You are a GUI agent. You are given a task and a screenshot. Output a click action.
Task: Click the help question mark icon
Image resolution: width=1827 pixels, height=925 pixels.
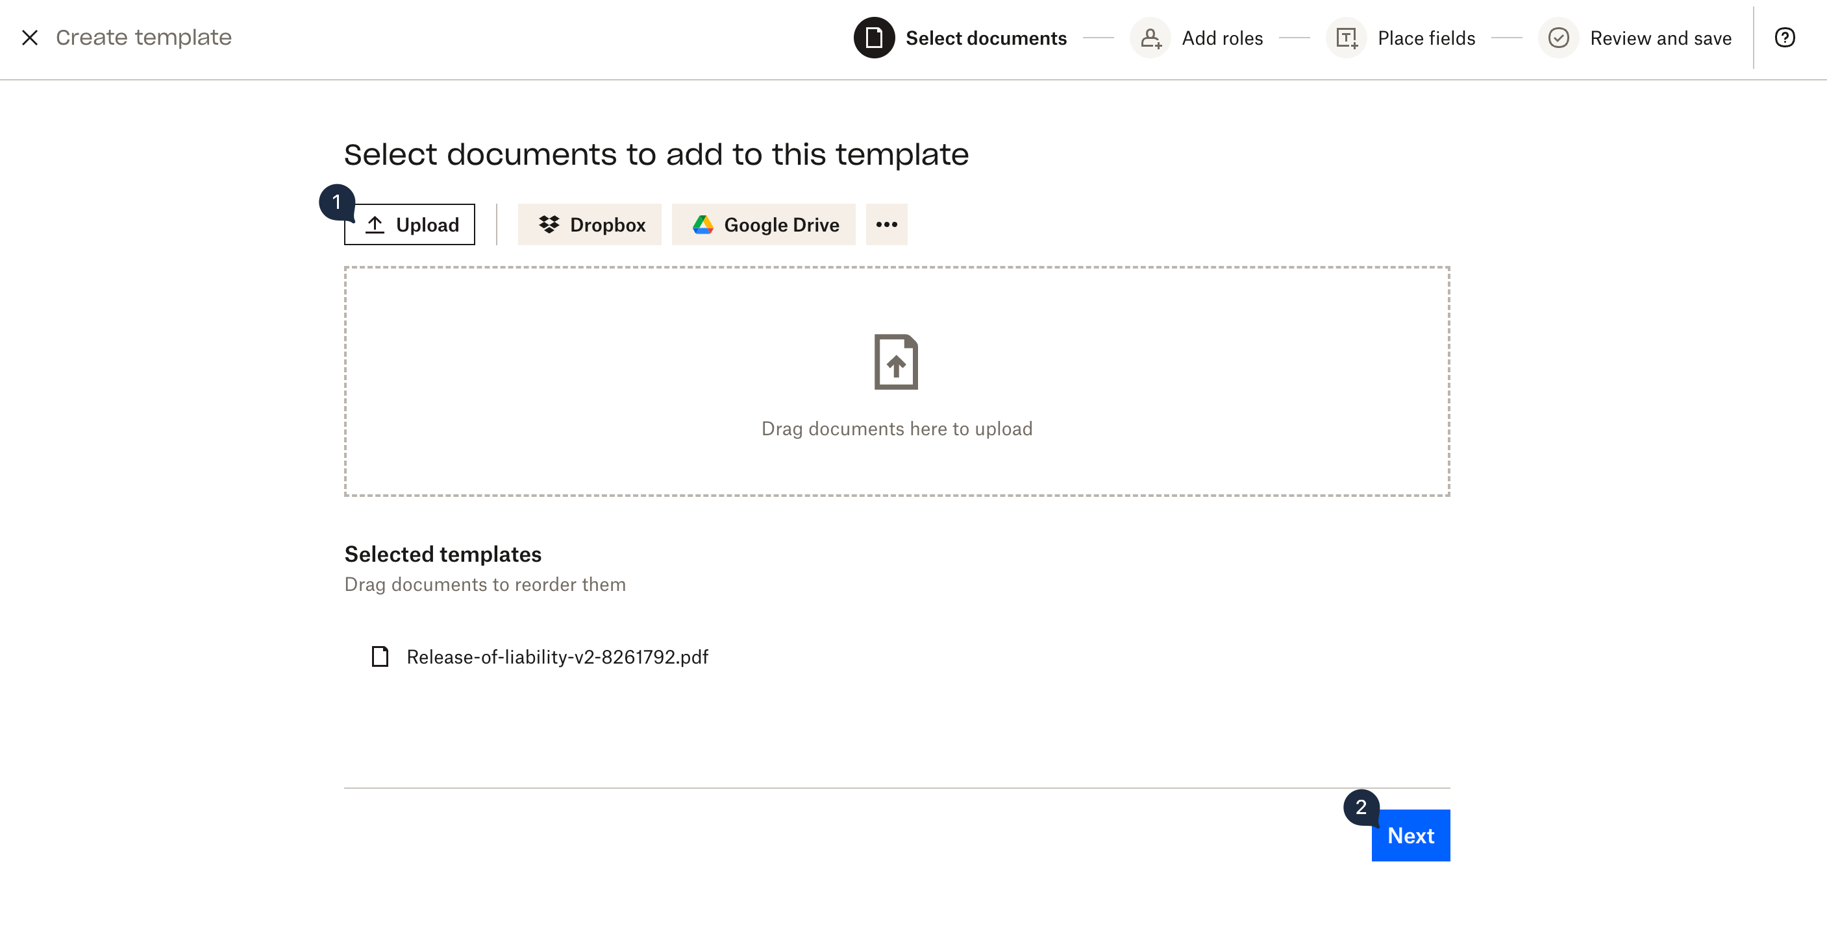click(x=1785, y=36)
